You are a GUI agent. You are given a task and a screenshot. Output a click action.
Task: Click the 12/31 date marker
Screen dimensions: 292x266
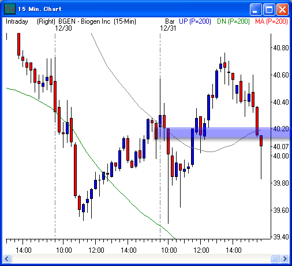click(x=168, y=28)
